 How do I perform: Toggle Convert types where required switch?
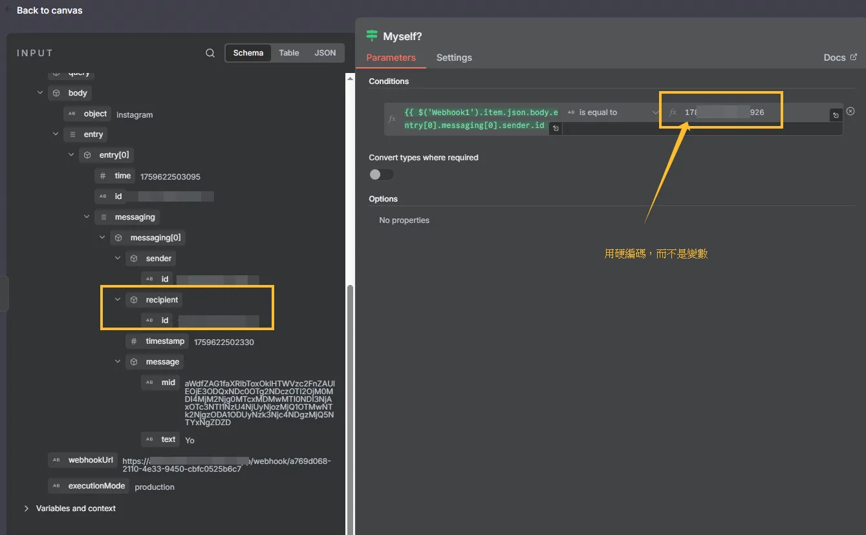click(381, 174)
